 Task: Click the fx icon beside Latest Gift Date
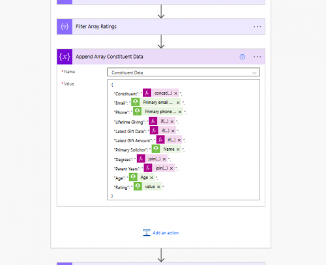pos(154,131)
